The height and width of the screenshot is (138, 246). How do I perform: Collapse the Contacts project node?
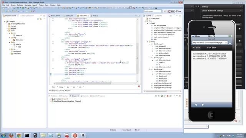click(5, 21)
